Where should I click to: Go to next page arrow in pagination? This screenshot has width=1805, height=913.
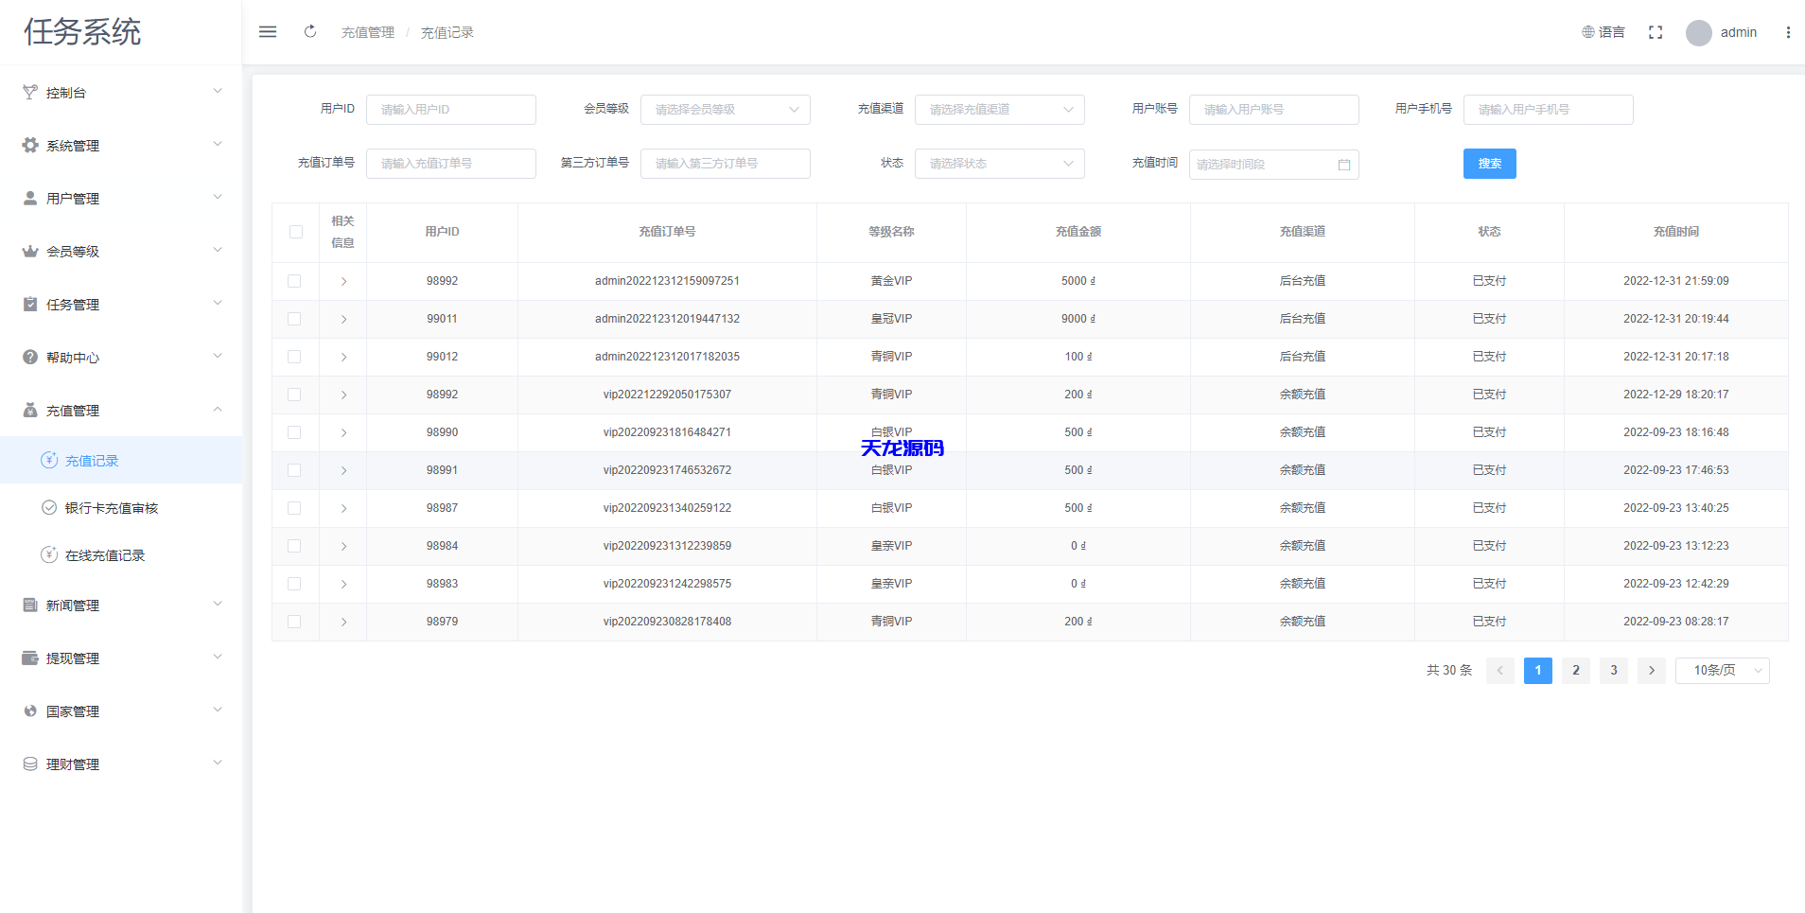click(1652, 671)
